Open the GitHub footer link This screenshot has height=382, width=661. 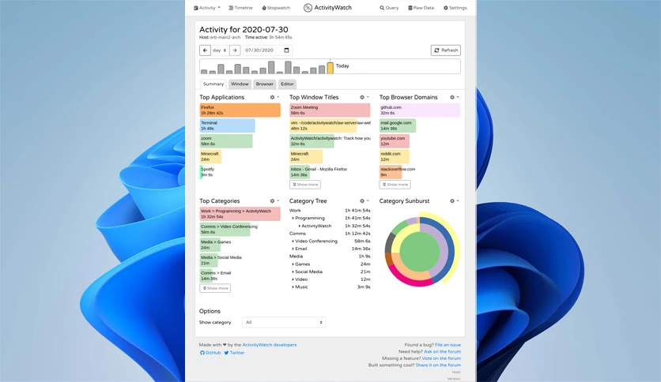click(210, 353)
